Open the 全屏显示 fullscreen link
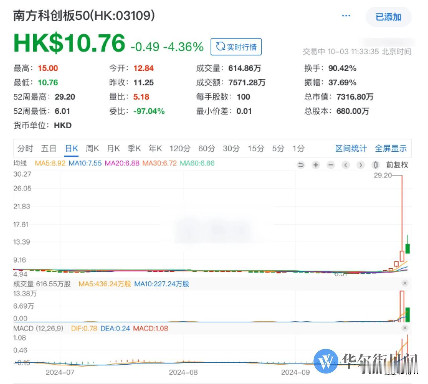Viewport: 428px width, 384px height. pos(391,148)
